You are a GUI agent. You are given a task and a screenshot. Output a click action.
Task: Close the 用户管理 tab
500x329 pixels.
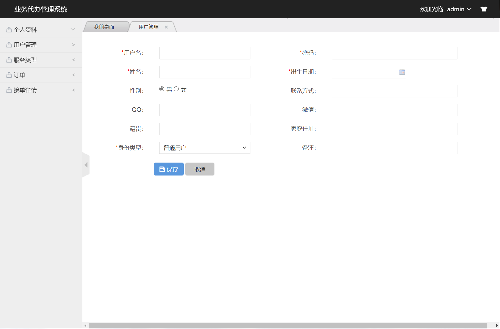[x=166, y=27]
